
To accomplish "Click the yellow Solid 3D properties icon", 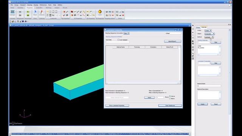I will click(x=100, y=12).
